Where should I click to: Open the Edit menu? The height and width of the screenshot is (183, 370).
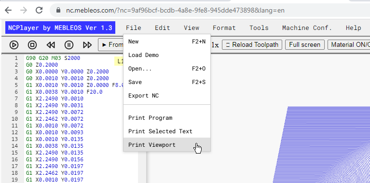(x=163, y=28)
